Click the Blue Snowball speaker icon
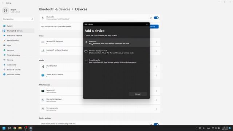Screen dimensions: 233x131 point(43,67)
